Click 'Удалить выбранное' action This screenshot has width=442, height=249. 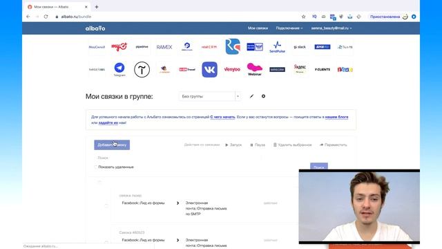pos(293,145)
